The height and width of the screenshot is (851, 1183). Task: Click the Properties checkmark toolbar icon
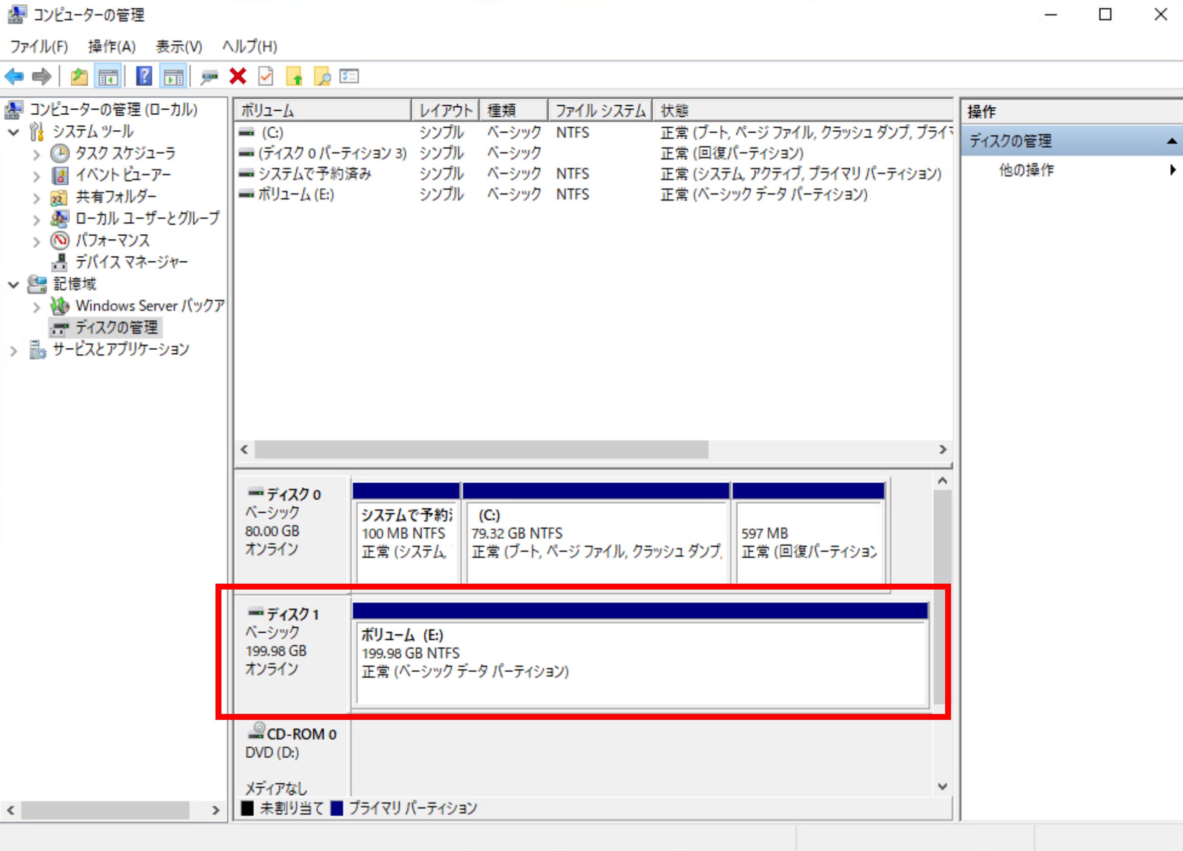coord(266,77)
